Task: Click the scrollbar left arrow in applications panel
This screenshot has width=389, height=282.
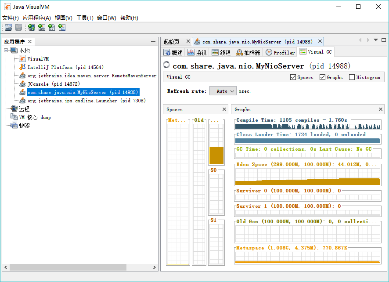Action: click(6, 268)
